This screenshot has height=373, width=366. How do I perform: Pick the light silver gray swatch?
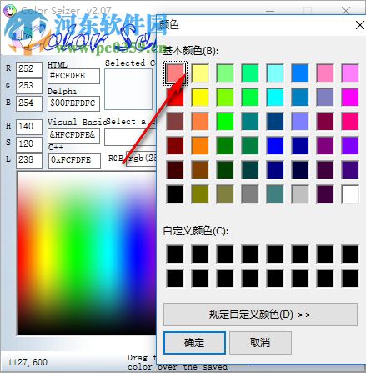pos(300,194)
